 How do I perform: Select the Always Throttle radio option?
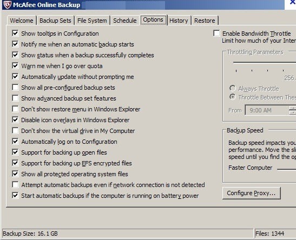click(x=232, y=88)
